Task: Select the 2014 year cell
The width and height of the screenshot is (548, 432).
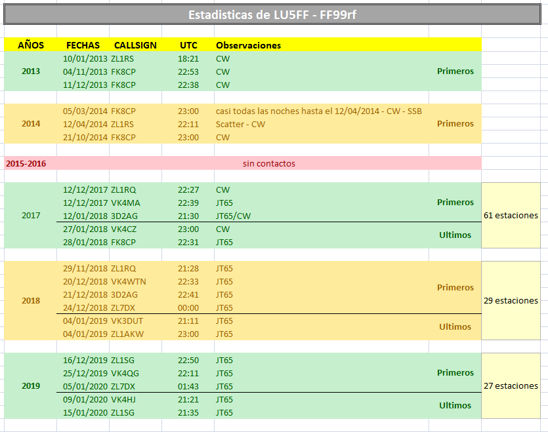Action: click(x=31, y=124)
